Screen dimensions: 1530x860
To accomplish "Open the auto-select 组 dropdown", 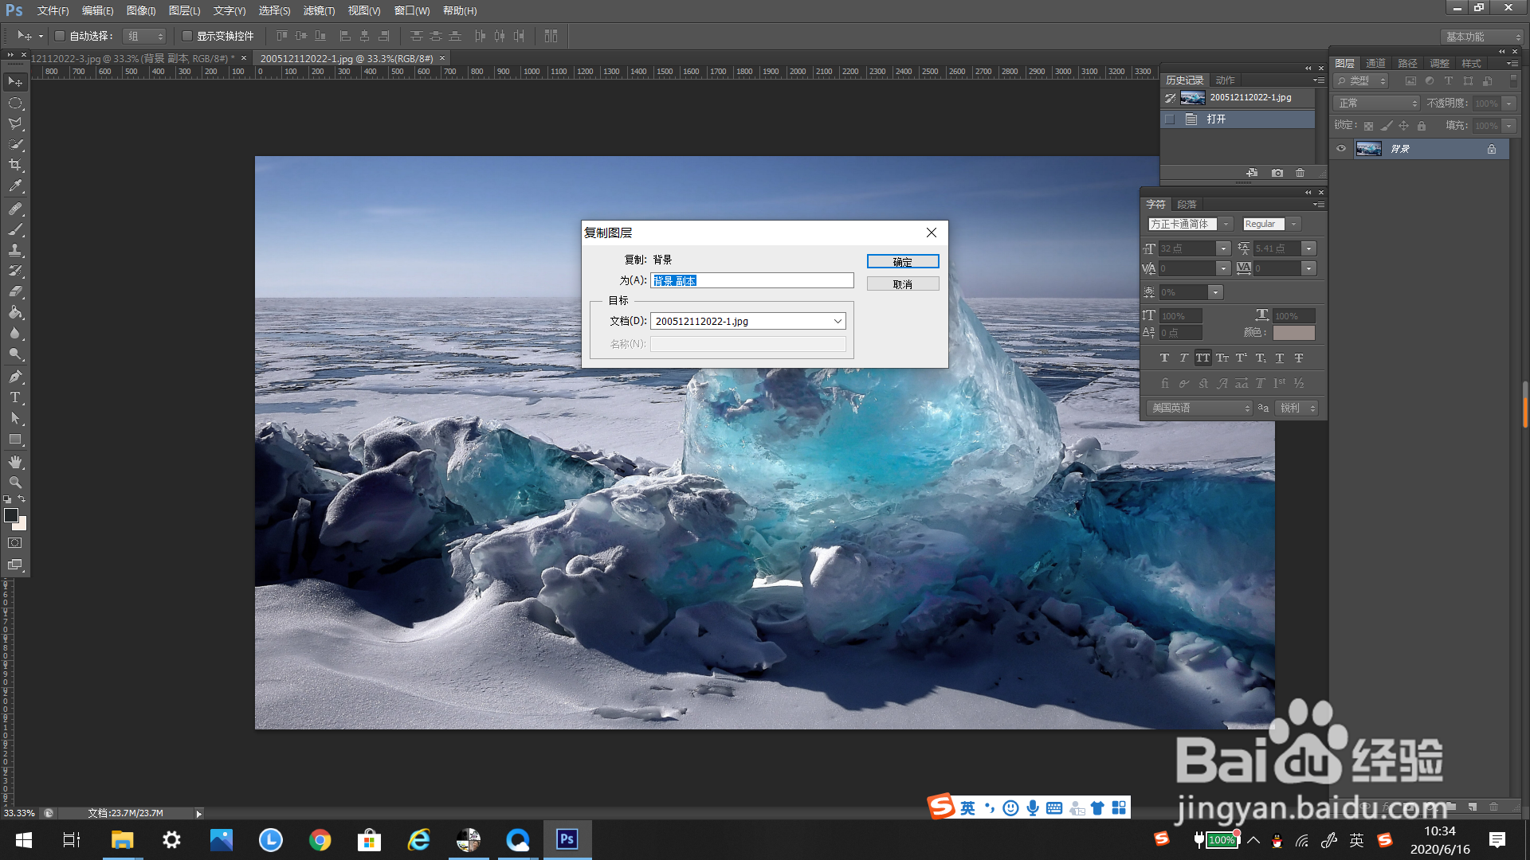I will [144, 36].
